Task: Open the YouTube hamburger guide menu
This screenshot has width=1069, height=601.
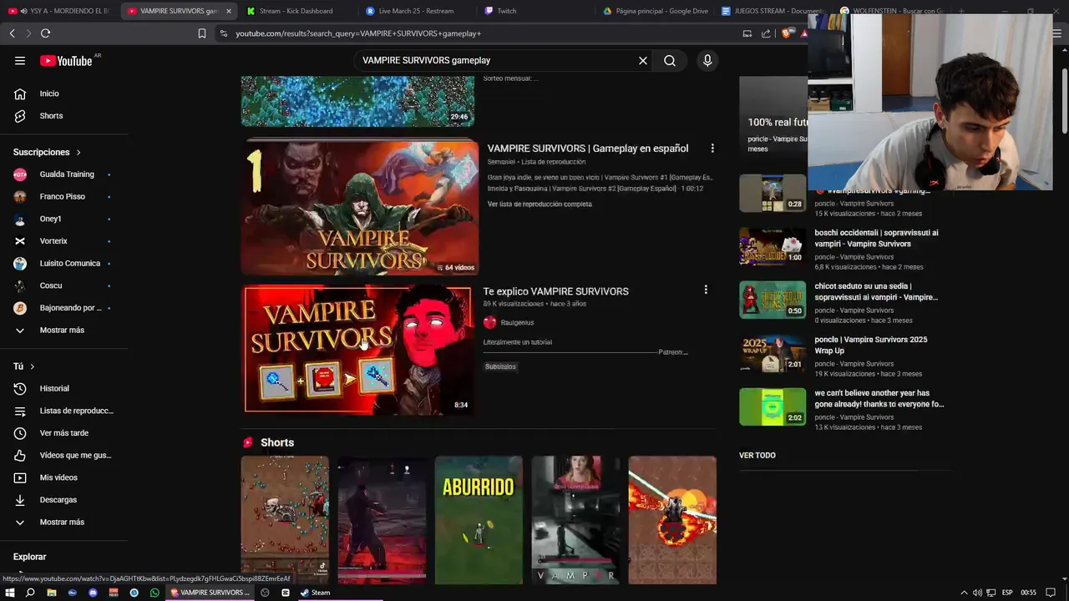Action: [x=20, y=60]
